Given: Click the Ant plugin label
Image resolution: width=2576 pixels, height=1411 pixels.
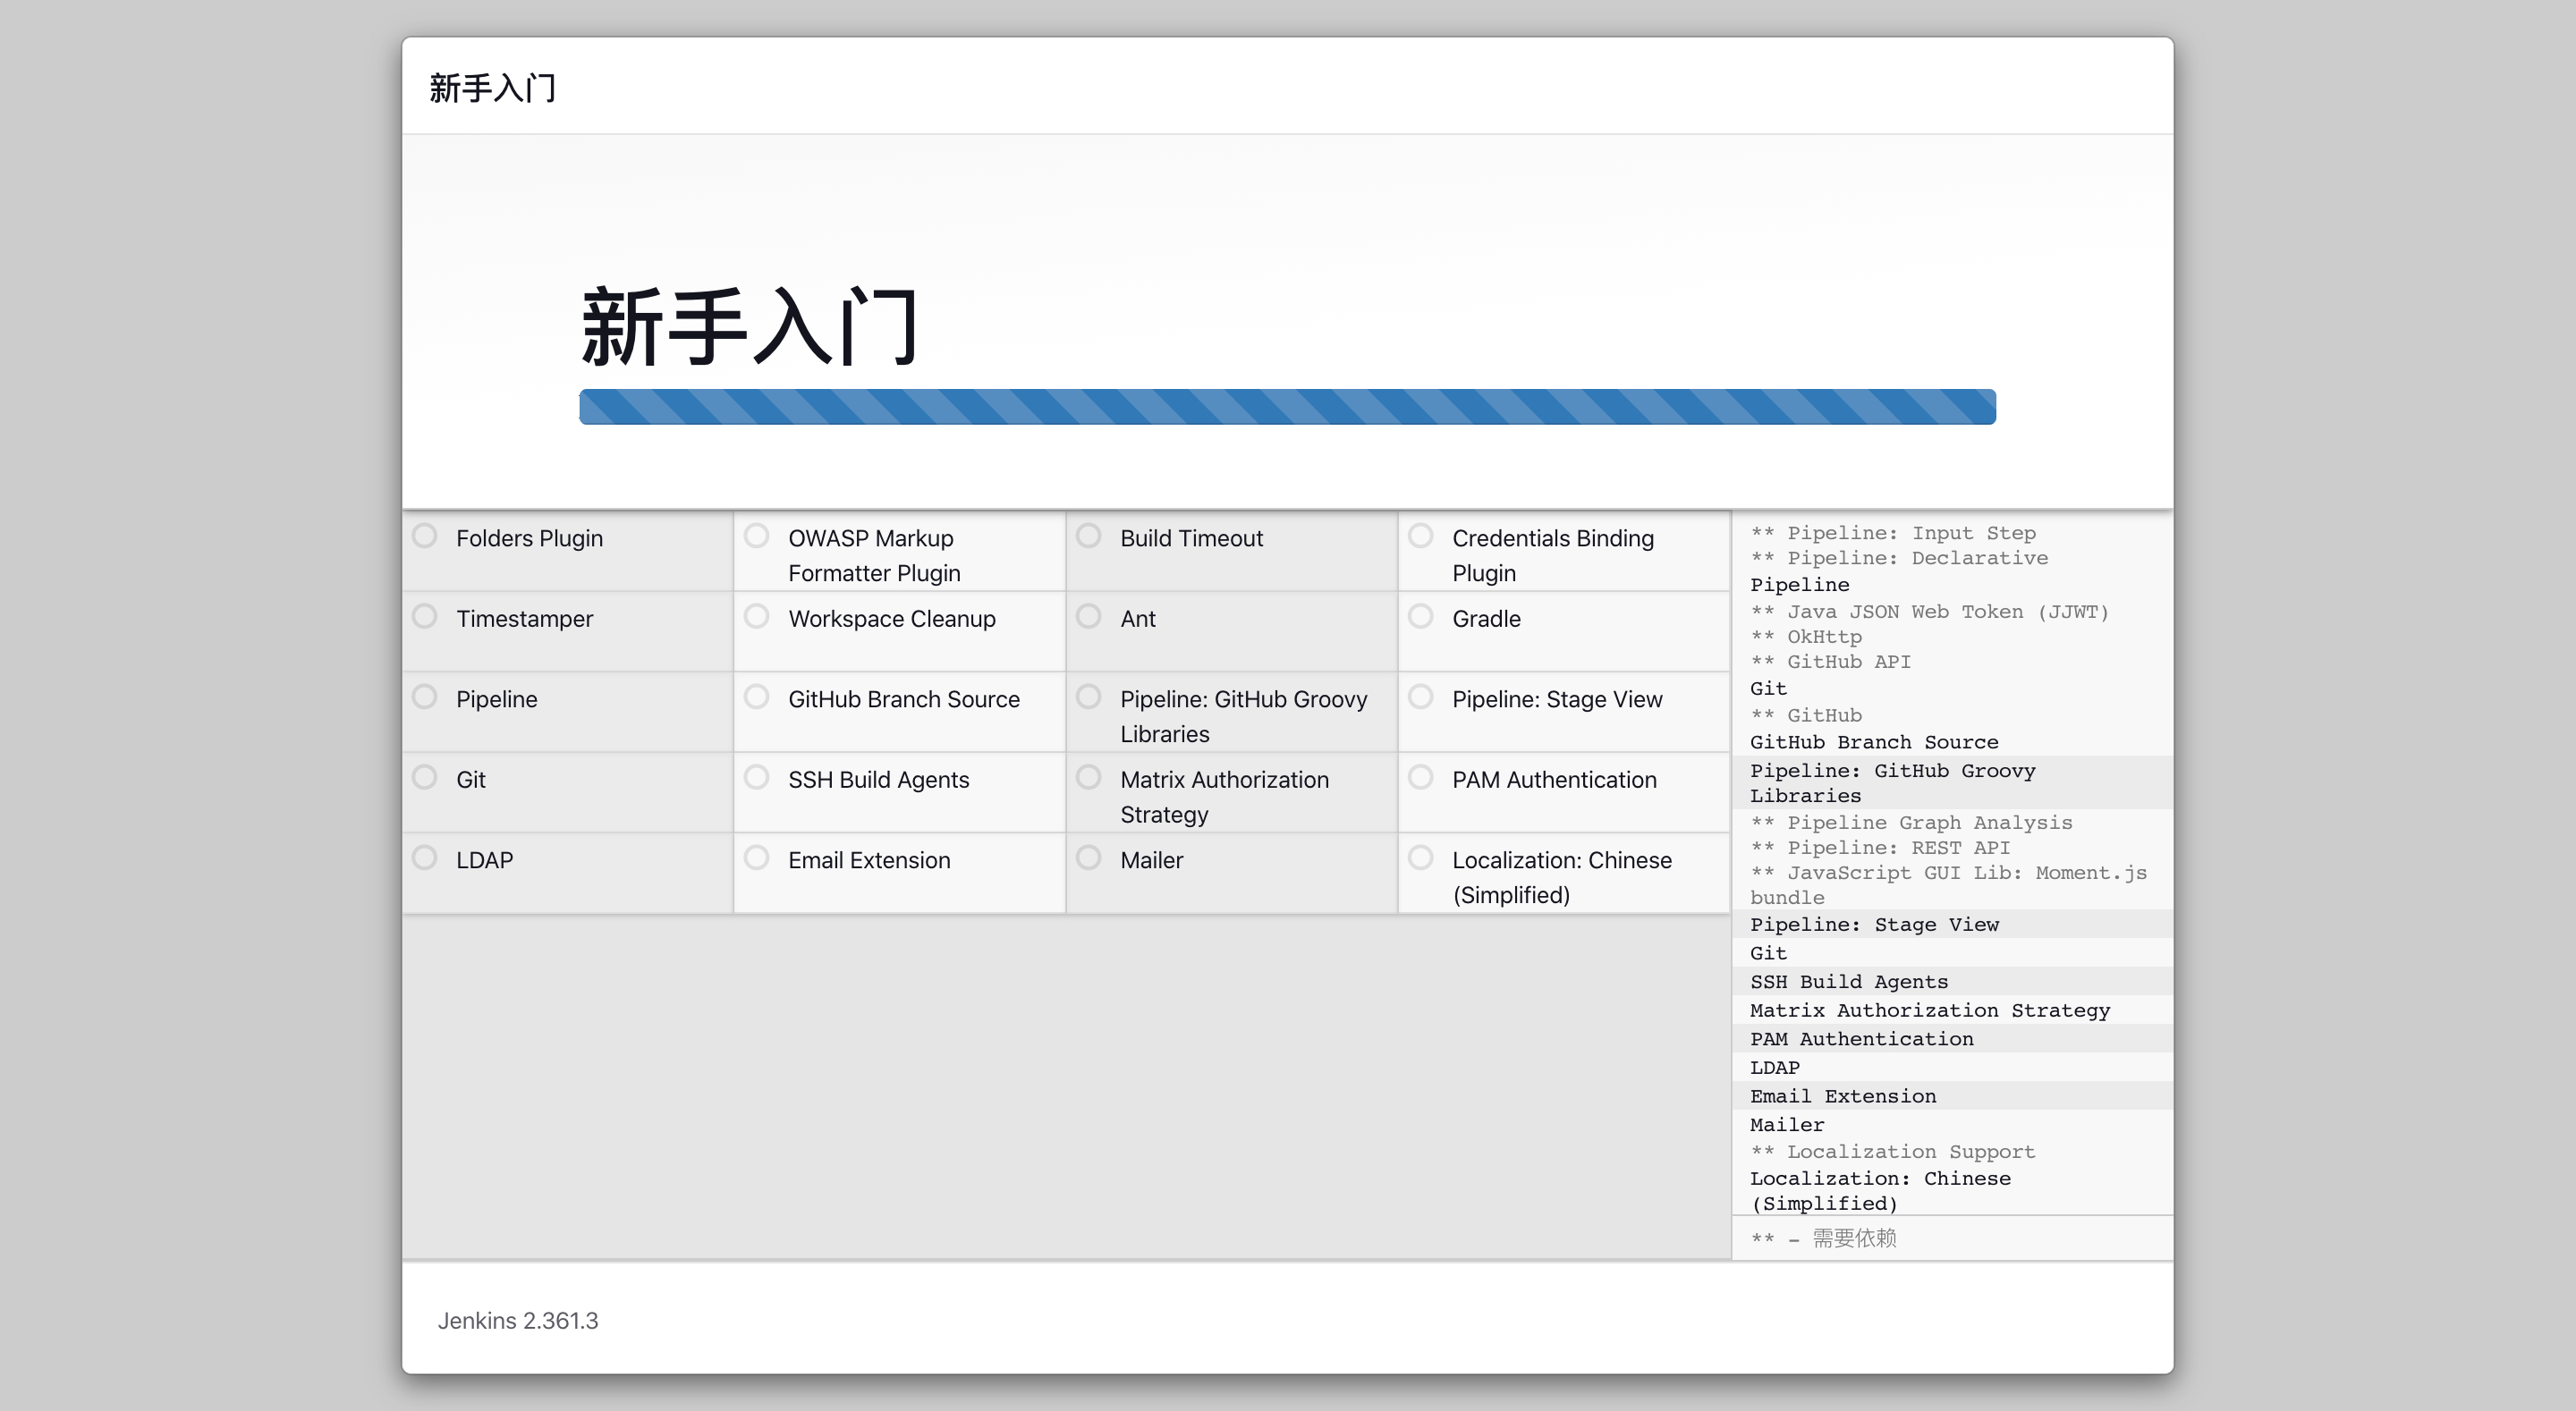Looking at the screenshot, I should (x=1138, y=619).
